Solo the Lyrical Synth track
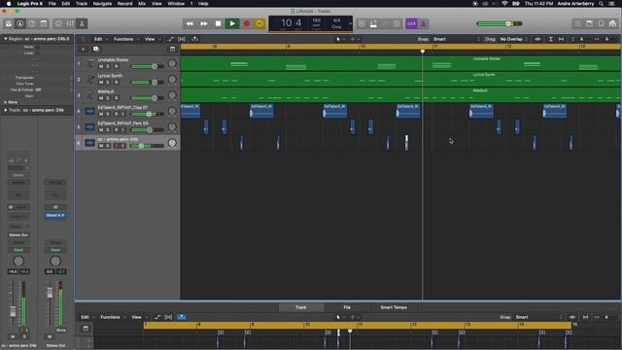Viewport: 622px width, 350px height. pyautogui.click(x=108, y=82)
